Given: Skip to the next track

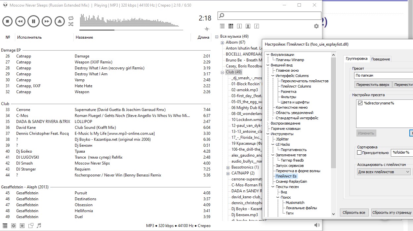Looking at the screenshot, I should coord(47,21).
